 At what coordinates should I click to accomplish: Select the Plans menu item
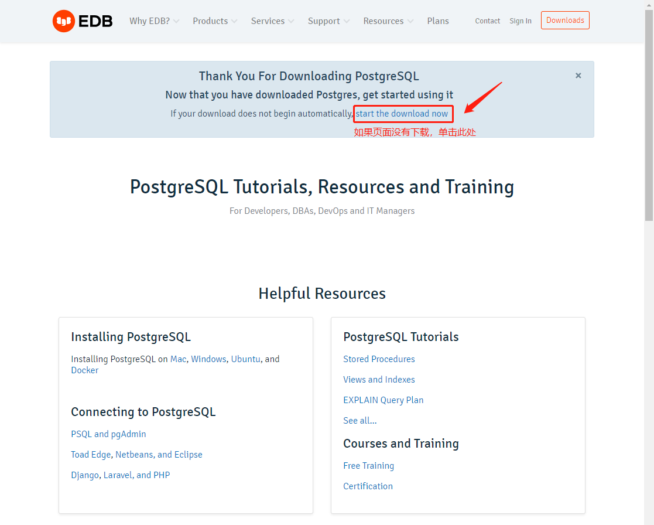point(438,21)
